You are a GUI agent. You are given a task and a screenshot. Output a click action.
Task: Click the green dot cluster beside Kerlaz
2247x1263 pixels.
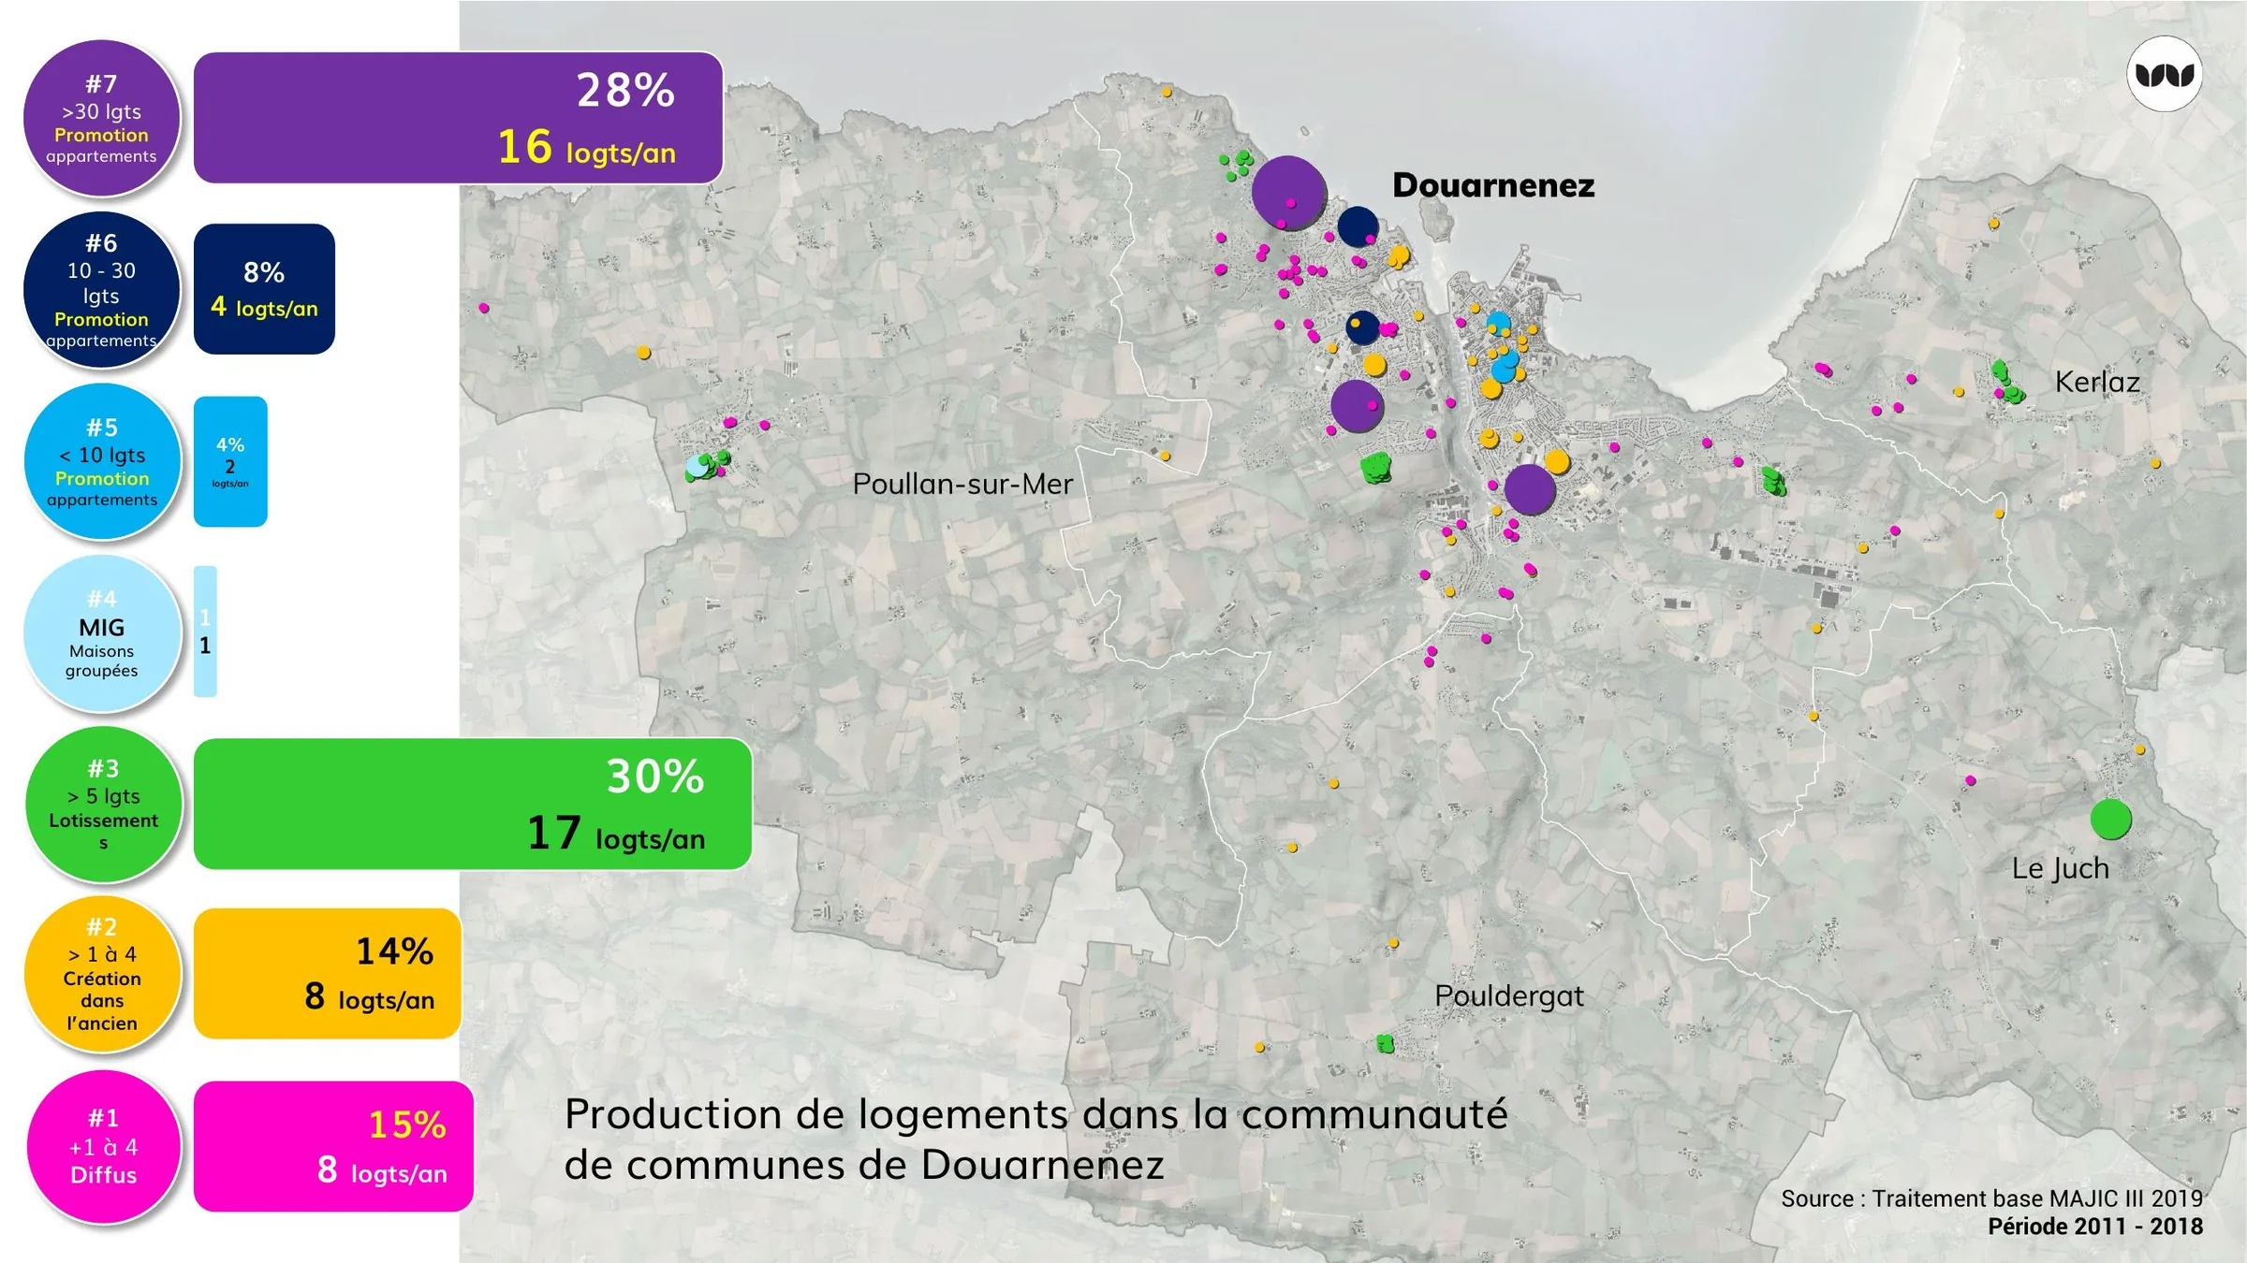(x=2006, y=384)
